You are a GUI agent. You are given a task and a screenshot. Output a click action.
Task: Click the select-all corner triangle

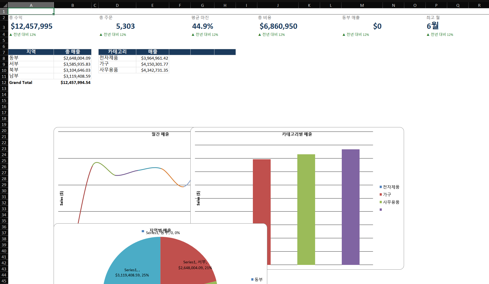5,5
